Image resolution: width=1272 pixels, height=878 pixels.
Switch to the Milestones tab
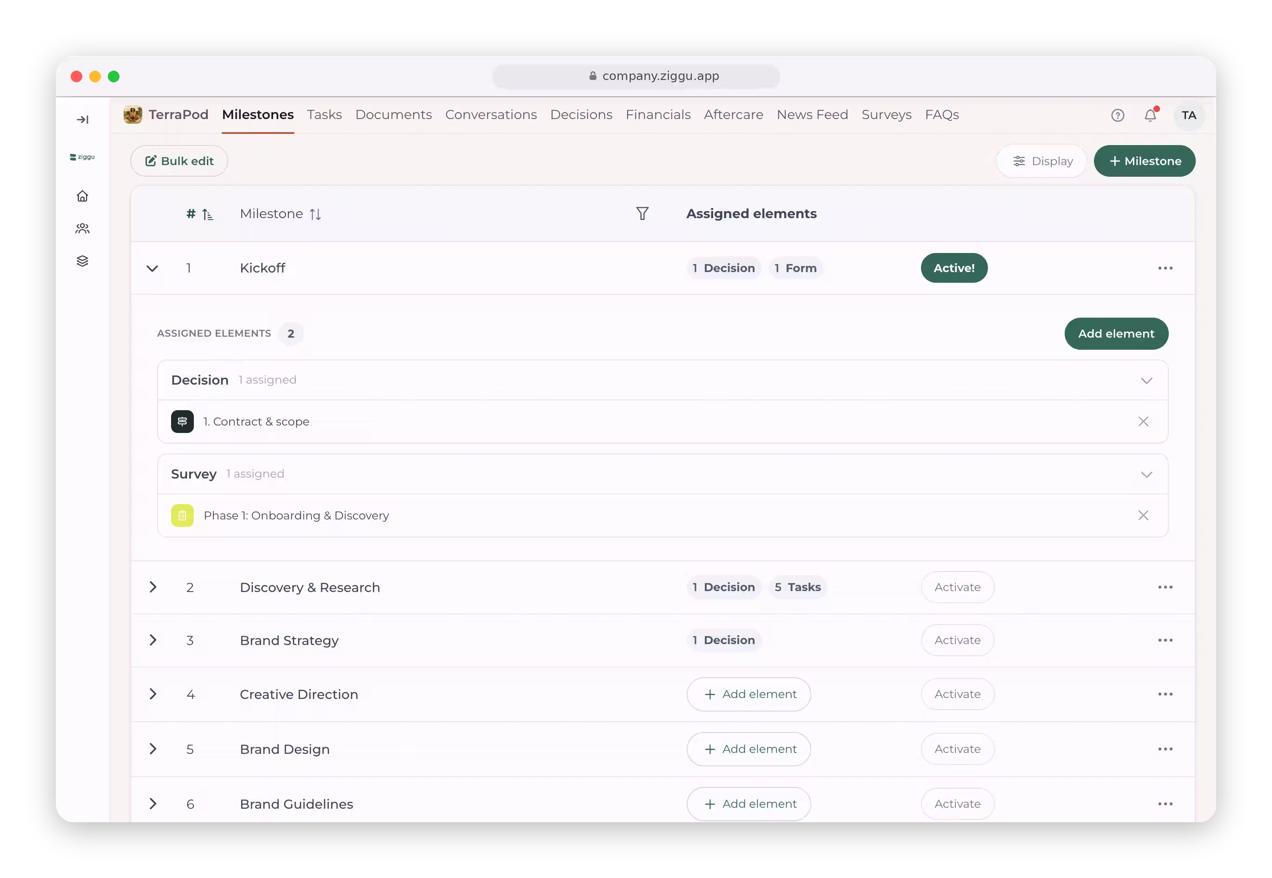pyautogui.click(x=258, y=114)
